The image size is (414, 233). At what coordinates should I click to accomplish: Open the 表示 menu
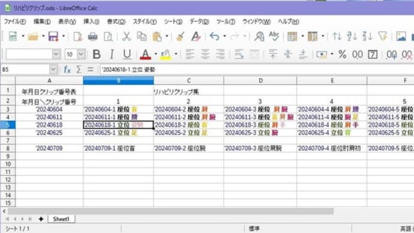point(67,22)
